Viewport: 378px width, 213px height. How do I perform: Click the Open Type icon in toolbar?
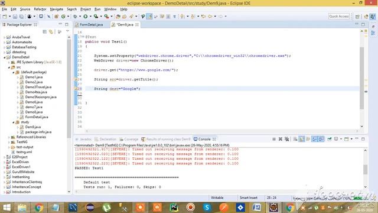click(x=118, y=17)
